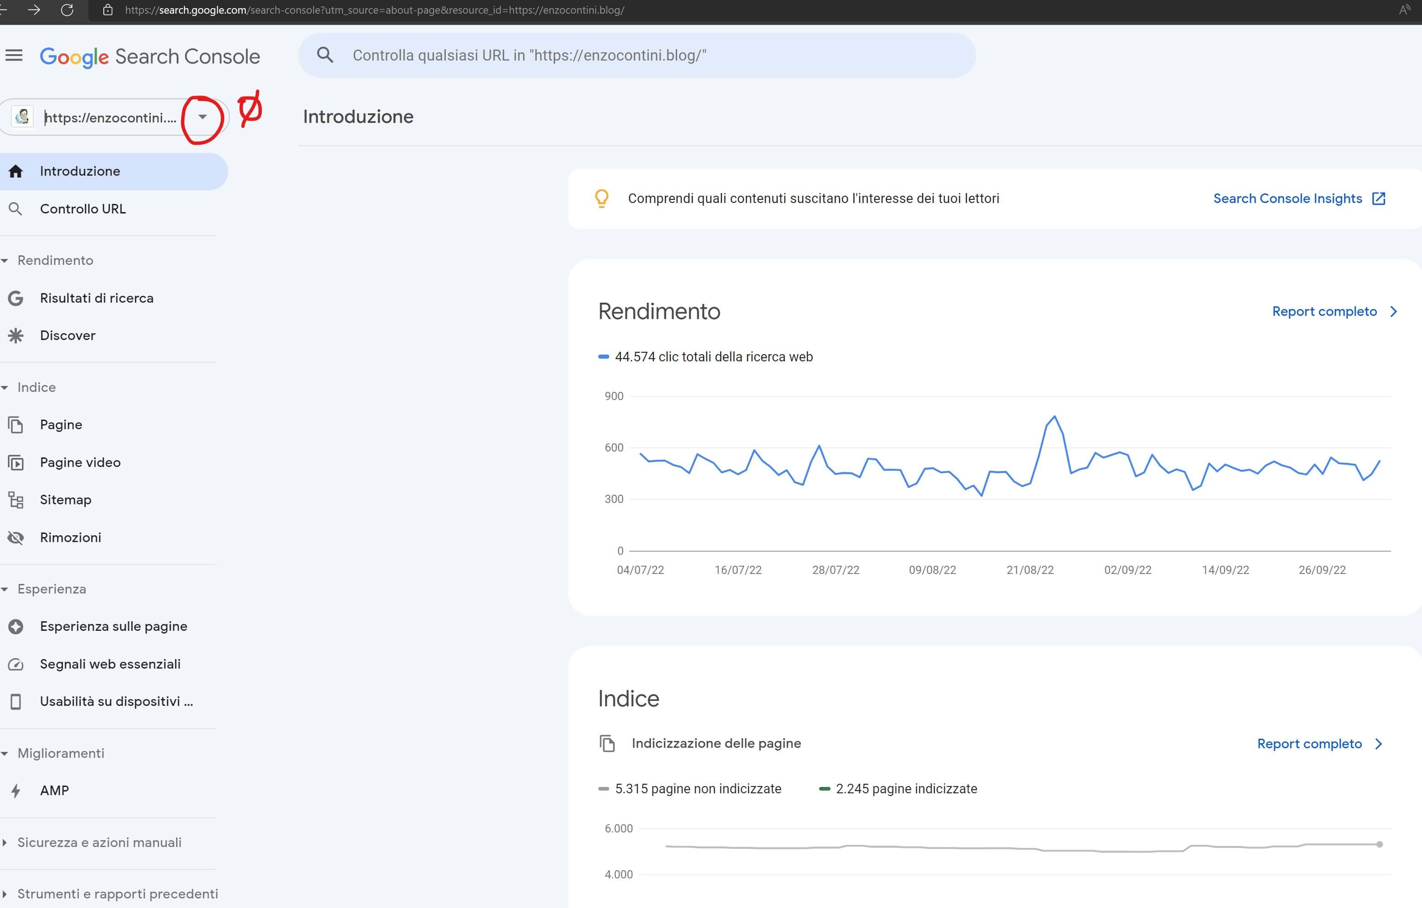Click the browser reload icon

(67, 10)
